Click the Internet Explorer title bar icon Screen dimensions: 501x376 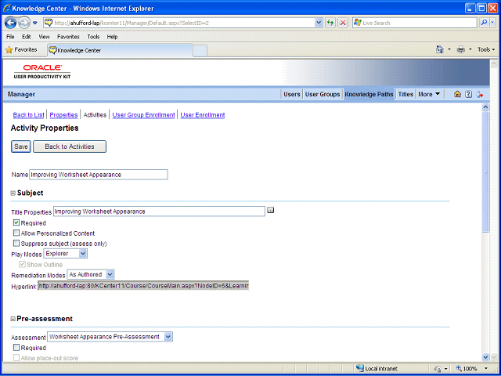7,9
